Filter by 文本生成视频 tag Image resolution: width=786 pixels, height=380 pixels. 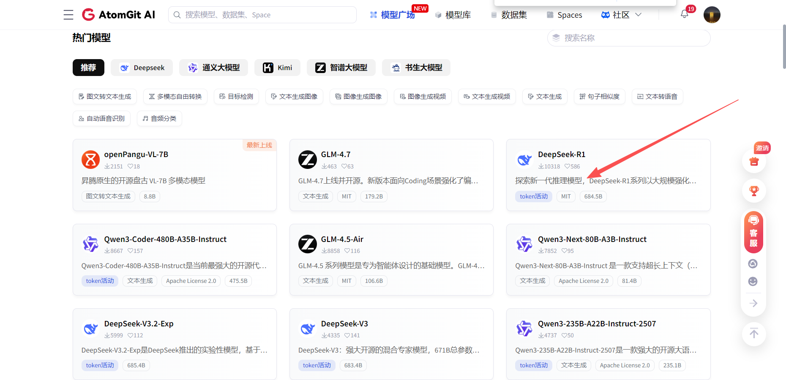pyautogui.click(x=487, y=97)
